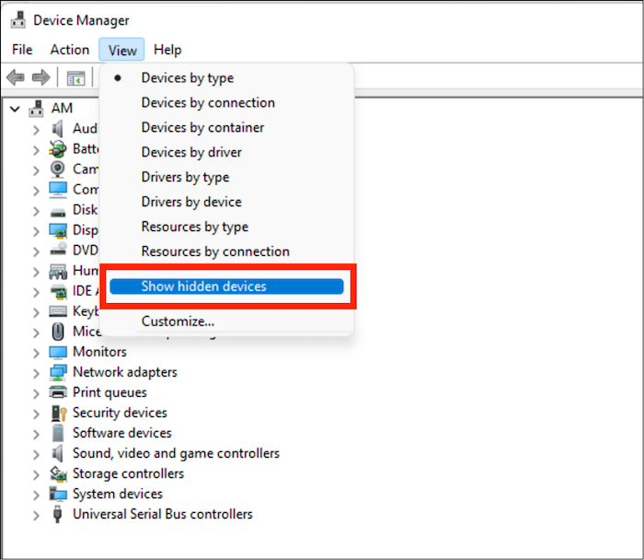Expand the Disk drives category
The width and height of the screenshot is (644, 560).
pyautogui.click(x=36, y=211)
